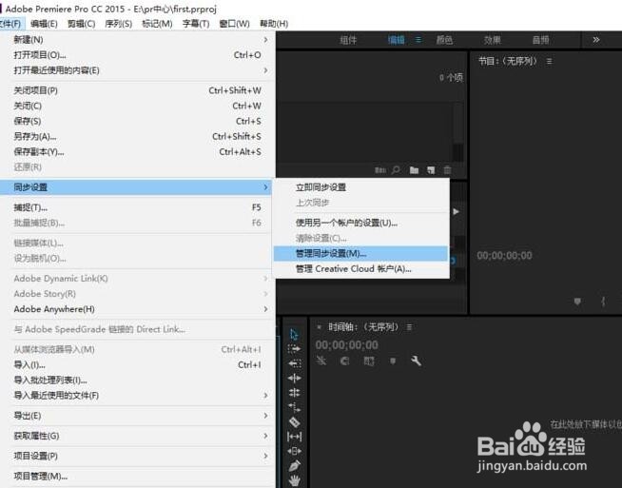Create a new bin in project panel
This screenshot has height=488, width=622.
[414, 170]
